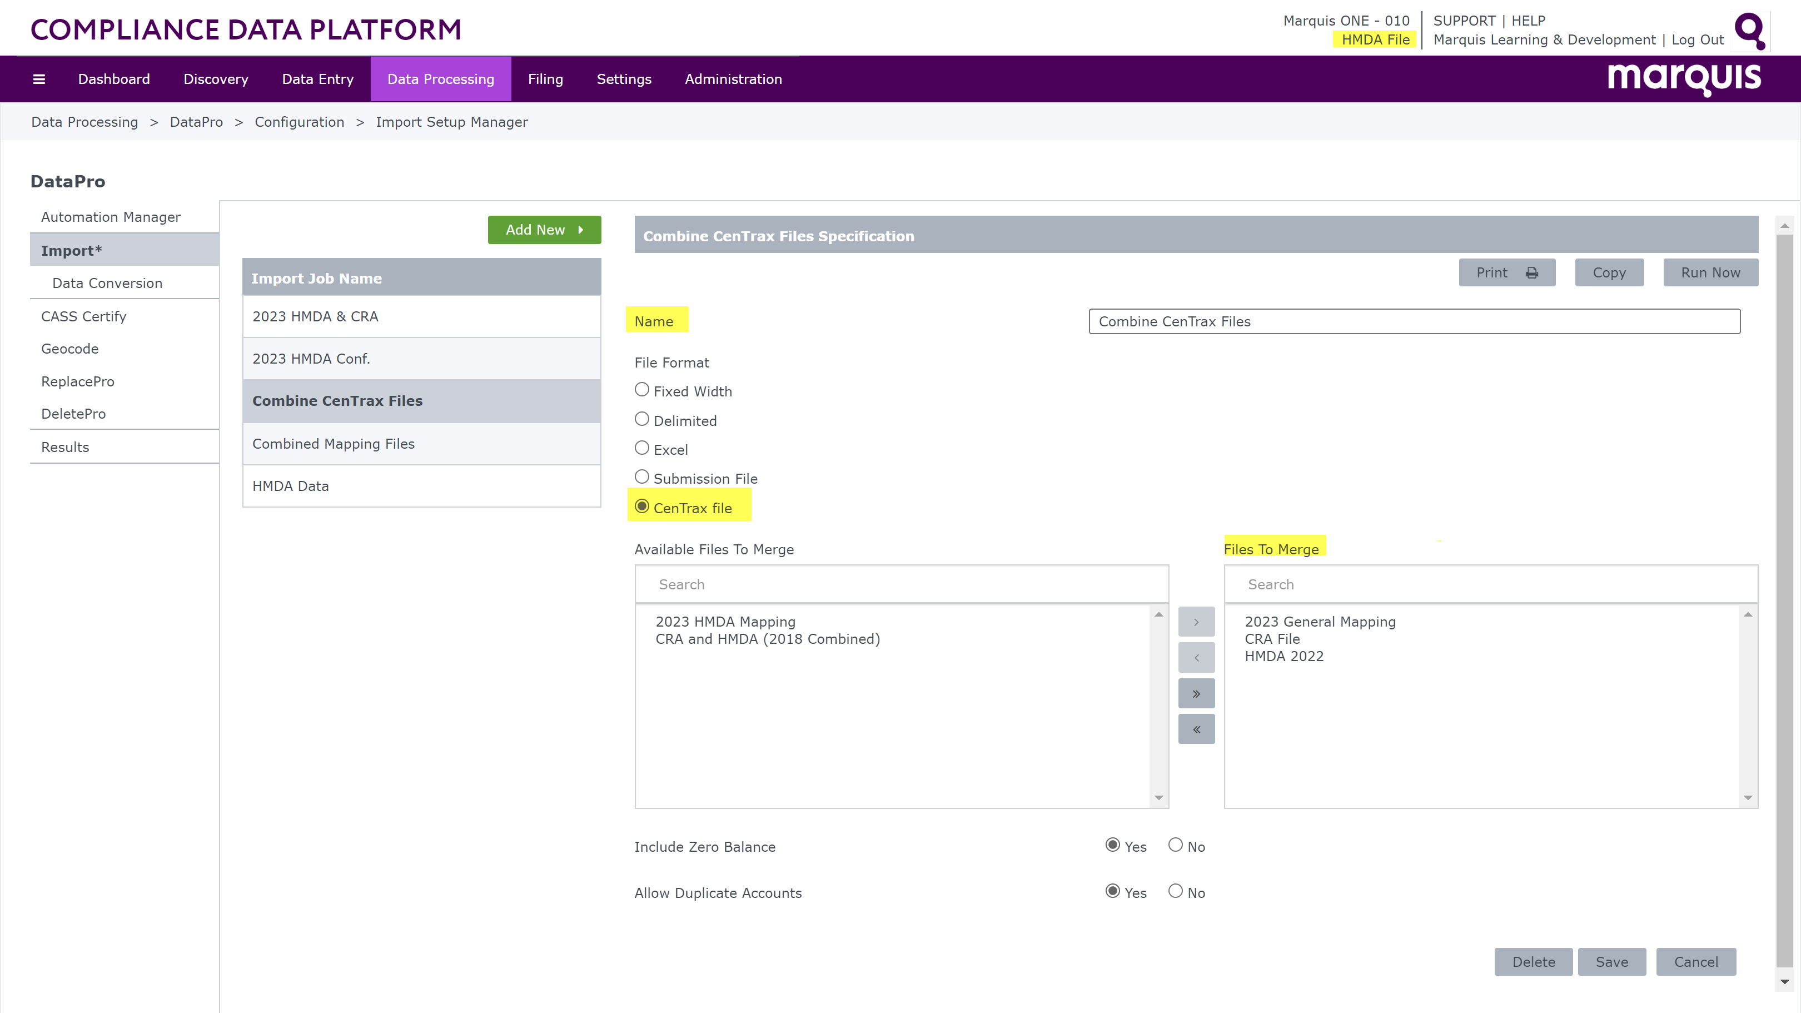Viewport: 1801px width, 1013px height.
Task: Open the Dashboard tab
Action: (x=114, y=79)
